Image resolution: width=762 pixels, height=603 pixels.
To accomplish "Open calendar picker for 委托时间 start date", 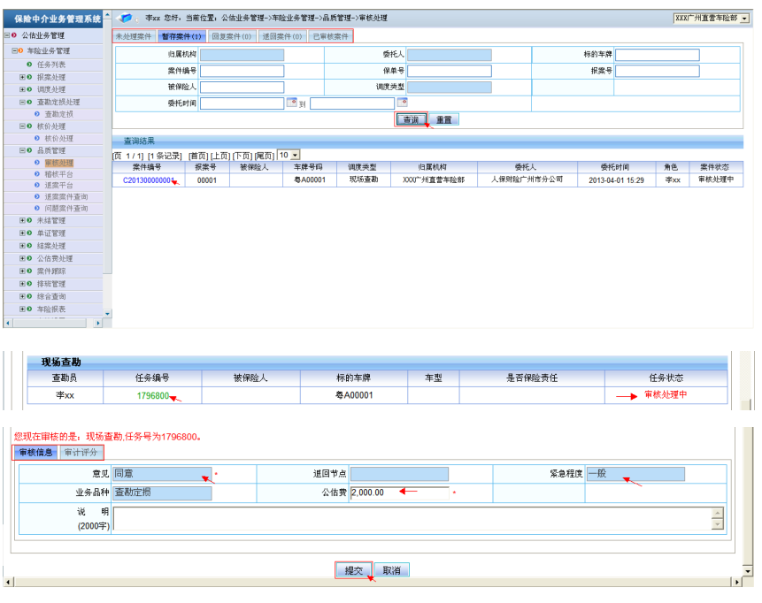I will (x=291, y=103).
